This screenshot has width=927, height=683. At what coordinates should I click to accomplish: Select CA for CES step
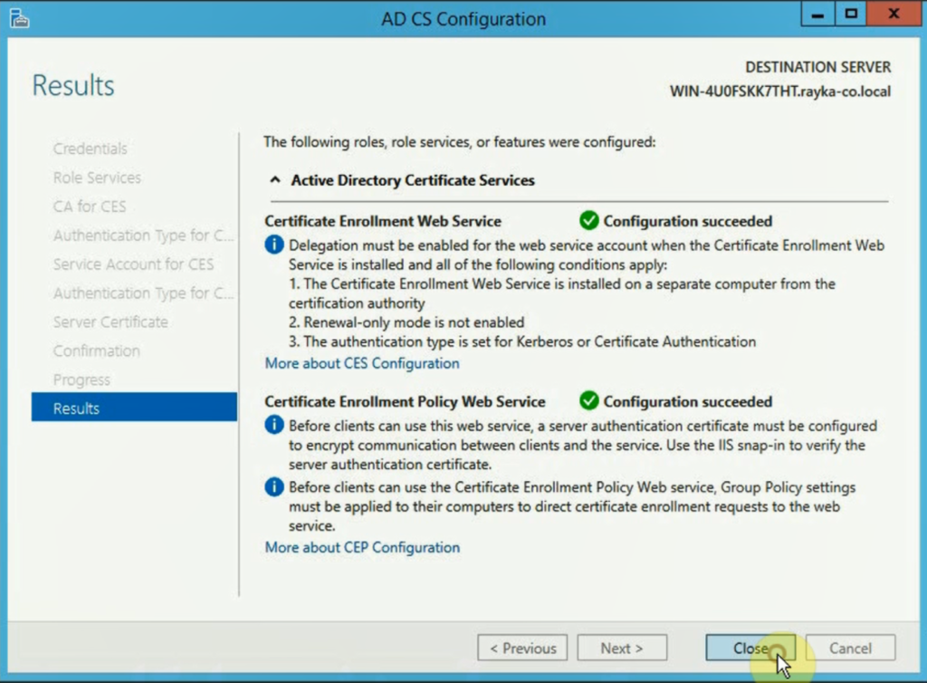pos(90,207)
